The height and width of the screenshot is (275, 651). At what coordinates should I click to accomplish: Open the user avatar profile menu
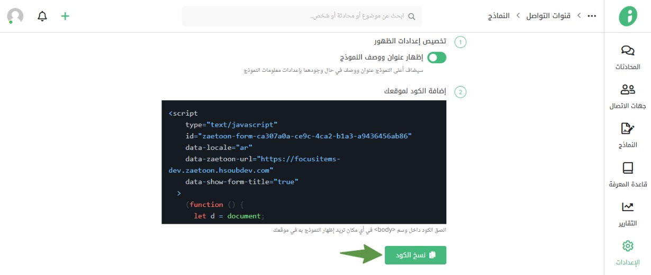click(15, 16)
